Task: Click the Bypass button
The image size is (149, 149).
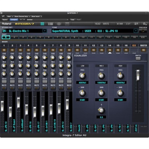Action: click(x=5, y=20)
